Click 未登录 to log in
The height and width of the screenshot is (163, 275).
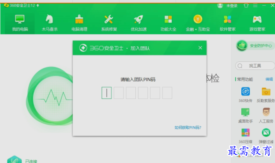pos(232,6)
